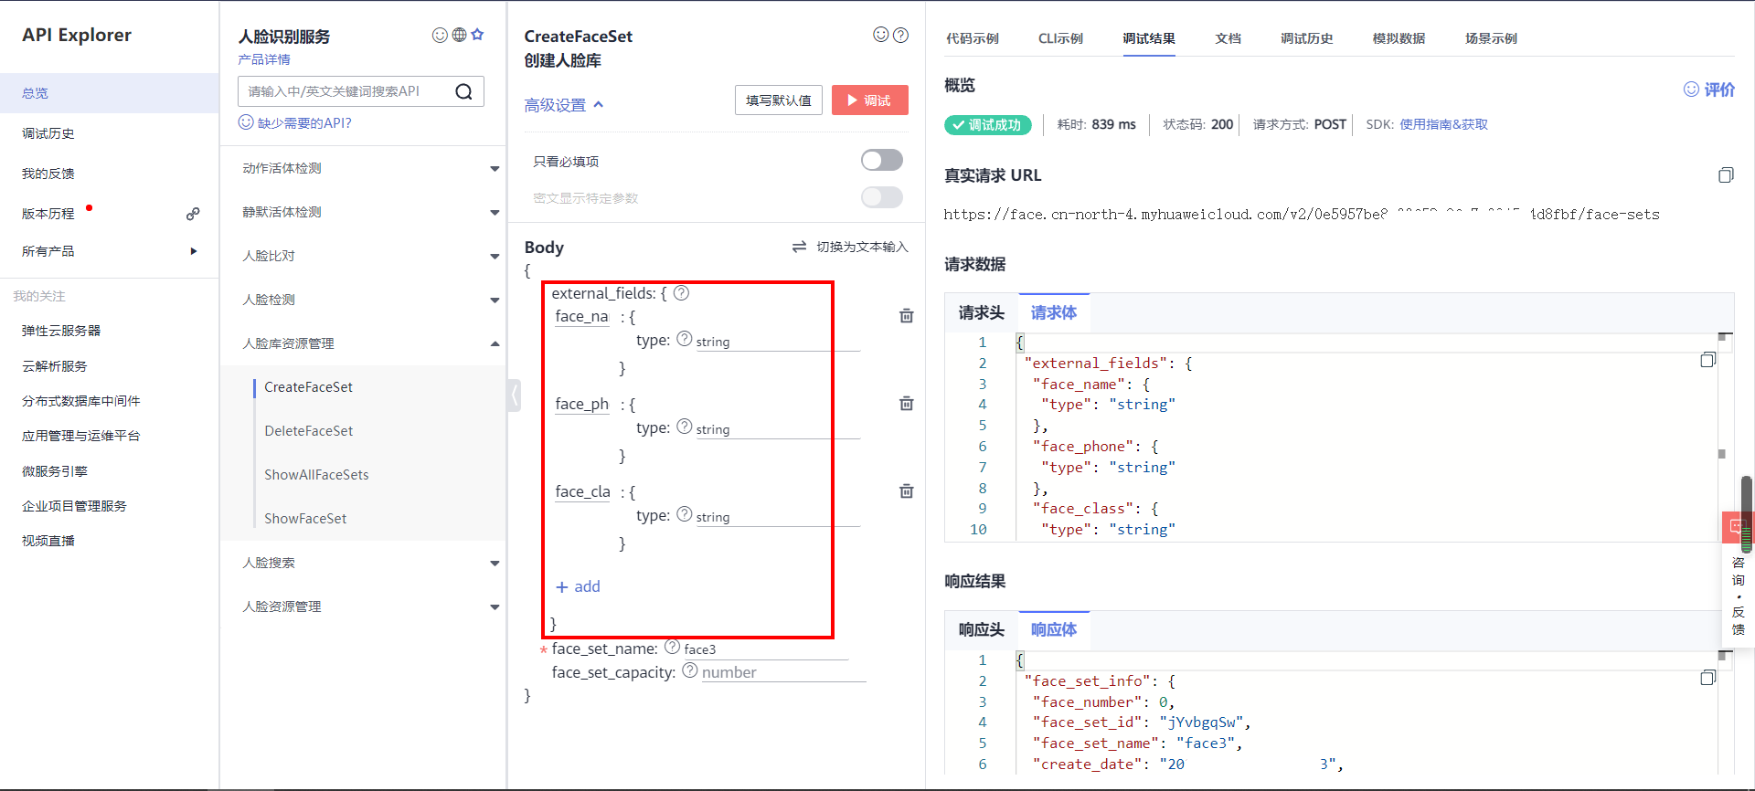The height and width of the screenshot is (791, 1755).
Task: Collapse 高级设置 section
Action: coord(564,105)
